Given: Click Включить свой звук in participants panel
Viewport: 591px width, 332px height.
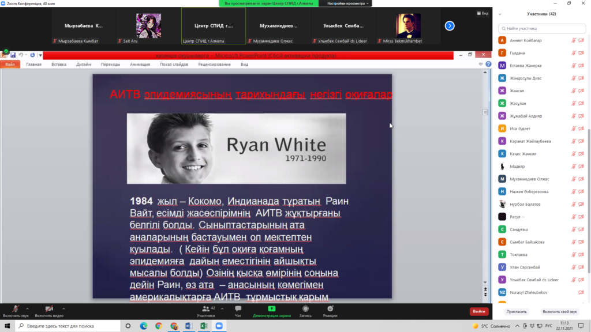Looking at the screenshot, I should coord(559,311).
